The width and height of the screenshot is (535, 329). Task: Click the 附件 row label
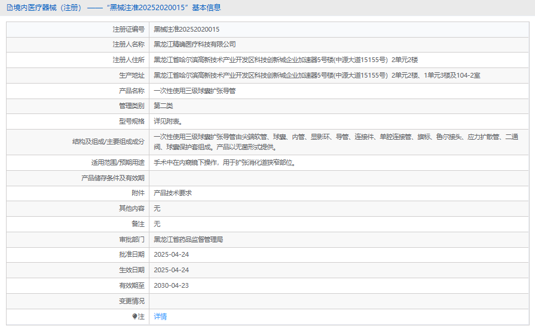[x=138, y=193]
